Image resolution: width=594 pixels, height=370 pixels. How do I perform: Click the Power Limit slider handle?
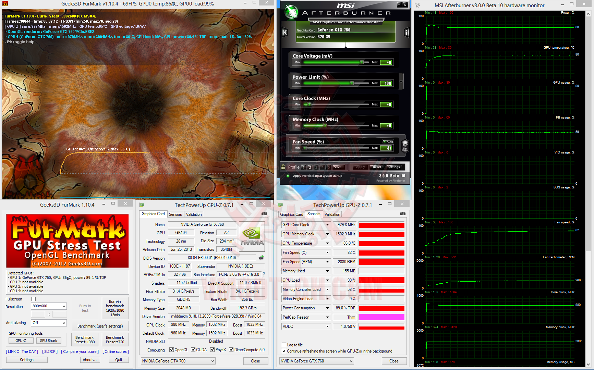coord(352,83)
